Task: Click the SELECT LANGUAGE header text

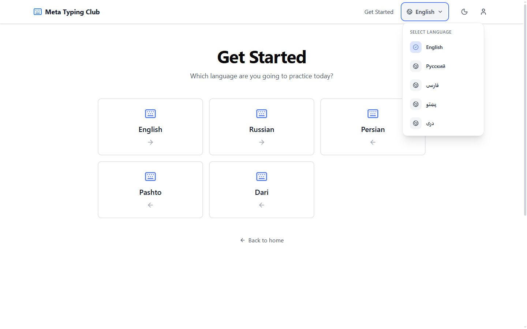Action: click(x=431, y=32)
